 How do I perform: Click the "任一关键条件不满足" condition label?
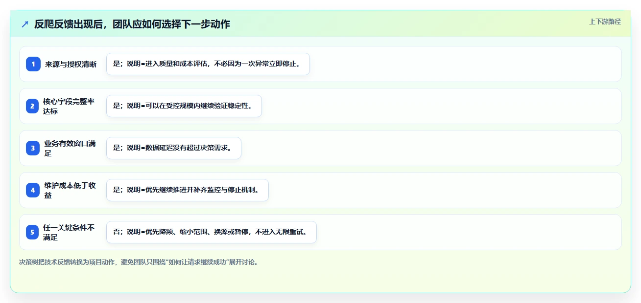click(69, 232)
